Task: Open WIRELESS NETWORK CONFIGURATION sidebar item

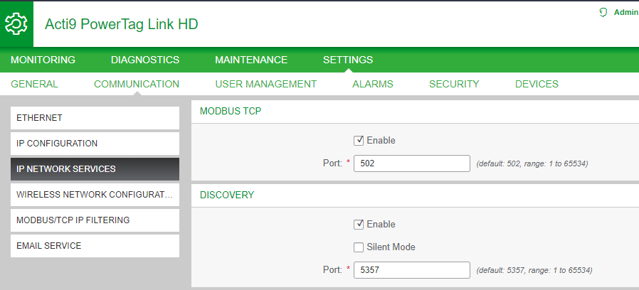Action: click(95, 195)
